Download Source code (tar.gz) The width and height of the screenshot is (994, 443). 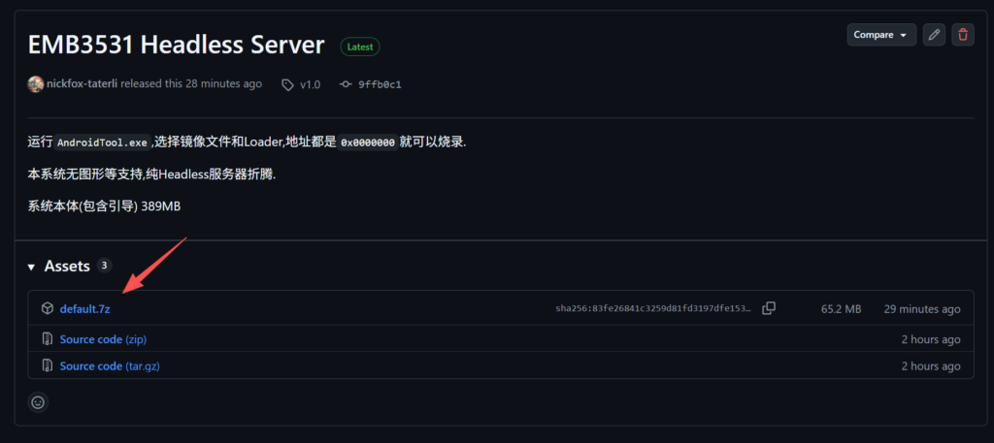108,366
